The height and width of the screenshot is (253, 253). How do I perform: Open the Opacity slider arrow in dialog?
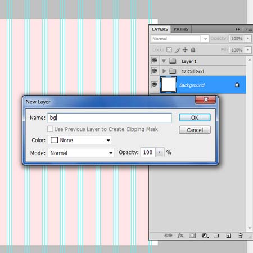tap(160, 152)
